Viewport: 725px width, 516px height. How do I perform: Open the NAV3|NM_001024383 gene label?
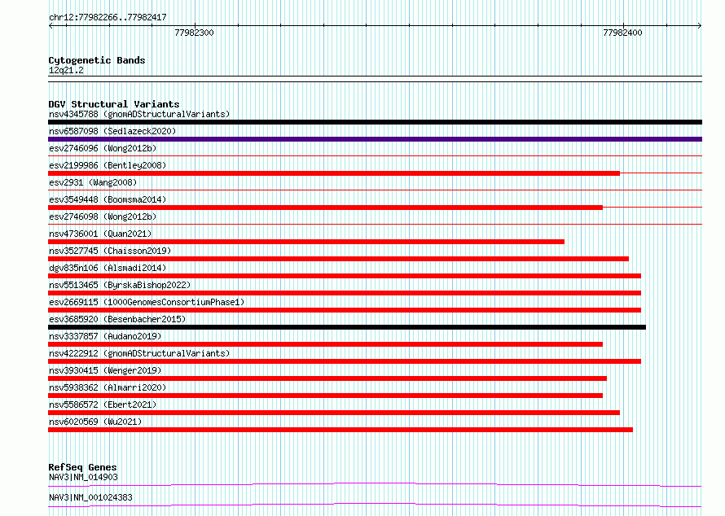(90, 497)
